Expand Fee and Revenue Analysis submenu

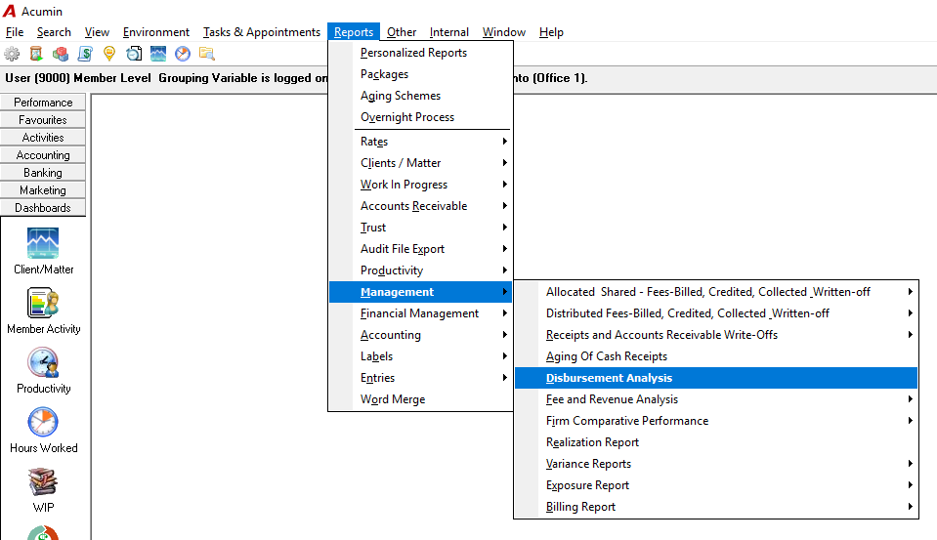click(x=716, y=399)
